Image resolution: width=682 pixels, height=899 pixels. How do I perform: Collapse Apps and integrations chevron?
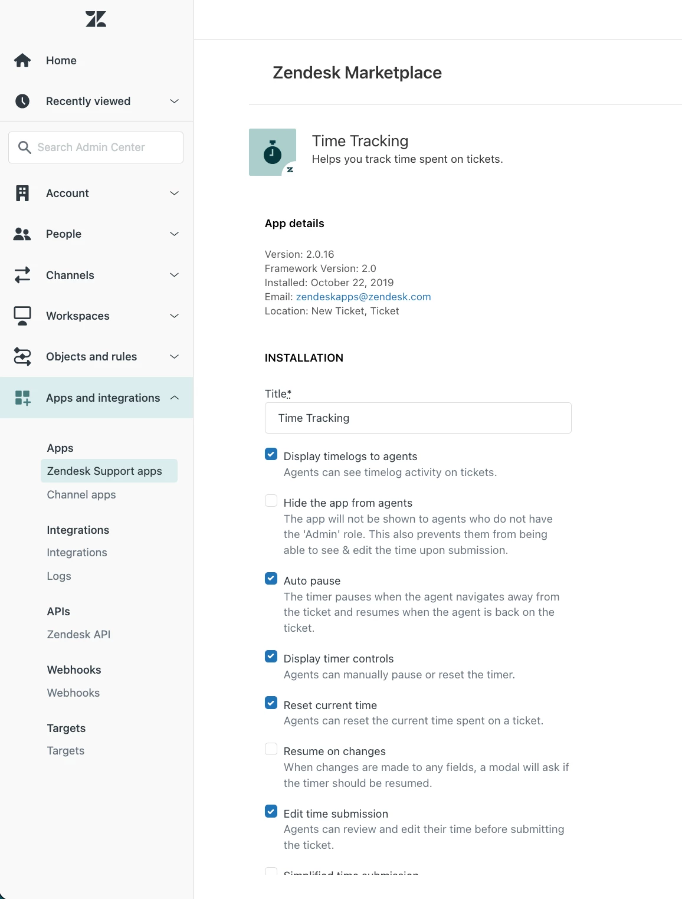point(174,398)
